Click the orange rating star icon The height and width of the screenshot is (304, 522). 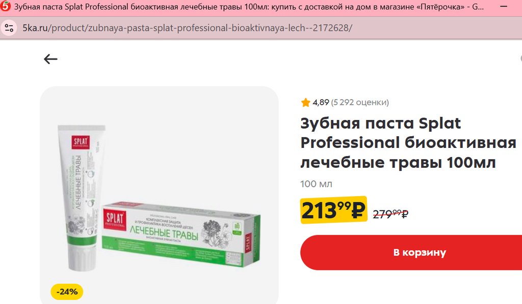pos(305,103)
